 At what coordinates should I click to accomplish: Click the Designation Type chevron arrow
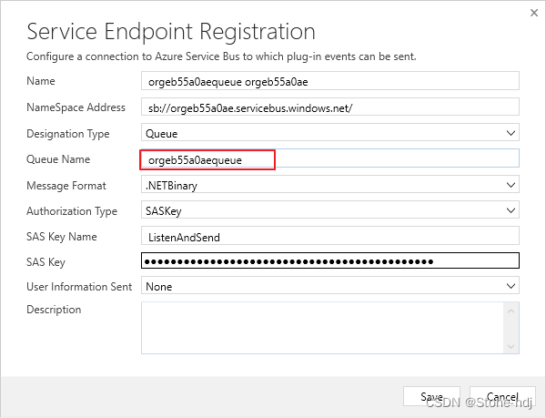point(511,133)
